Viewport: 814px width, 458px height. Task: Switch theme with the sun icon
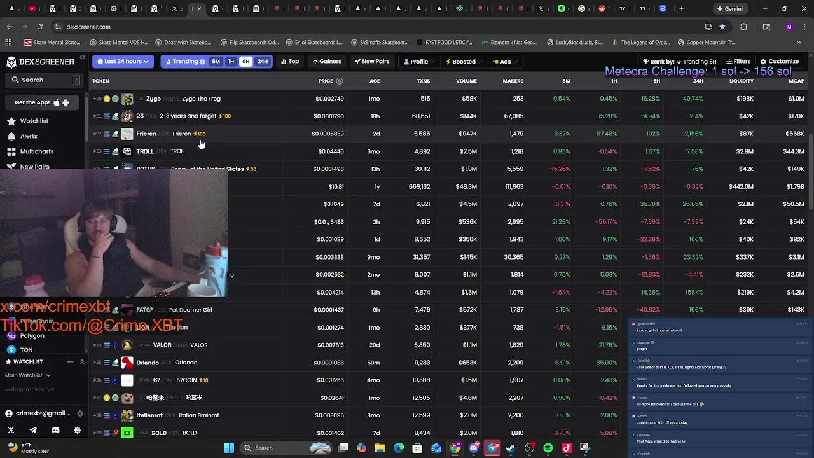point(78,430)
